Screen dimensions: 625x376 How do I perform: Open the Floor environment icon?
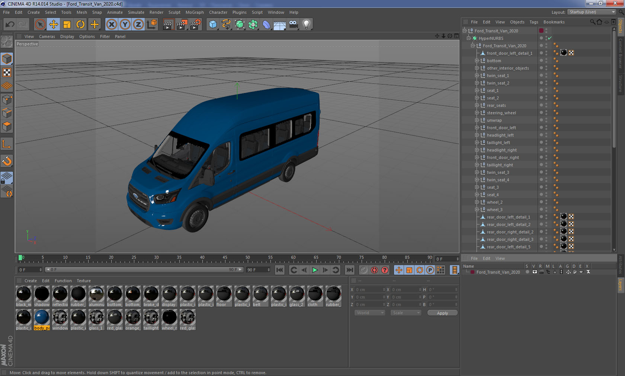coord(280,25)
